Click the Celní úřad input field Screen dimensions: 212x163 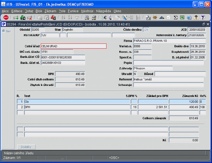point(74,46)
